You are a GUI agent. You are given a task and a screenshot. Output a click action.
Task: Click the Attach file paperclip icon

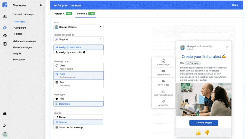click(x=163, y=101)
